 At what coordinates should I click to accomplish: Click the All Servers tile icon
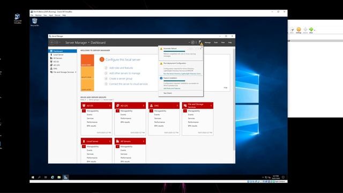117,141
